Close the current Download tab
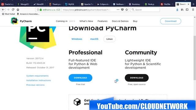The height and width of the screenshot is (110, 196). 189,4
